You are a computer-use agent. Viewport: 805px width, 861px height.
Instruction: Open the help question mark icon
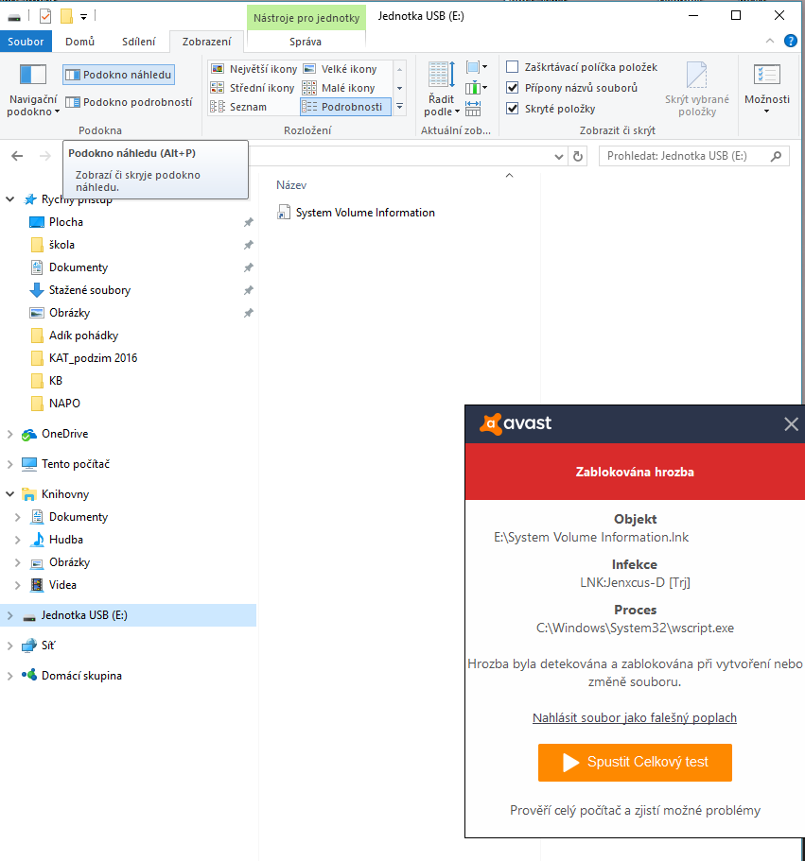coord(790,42)
